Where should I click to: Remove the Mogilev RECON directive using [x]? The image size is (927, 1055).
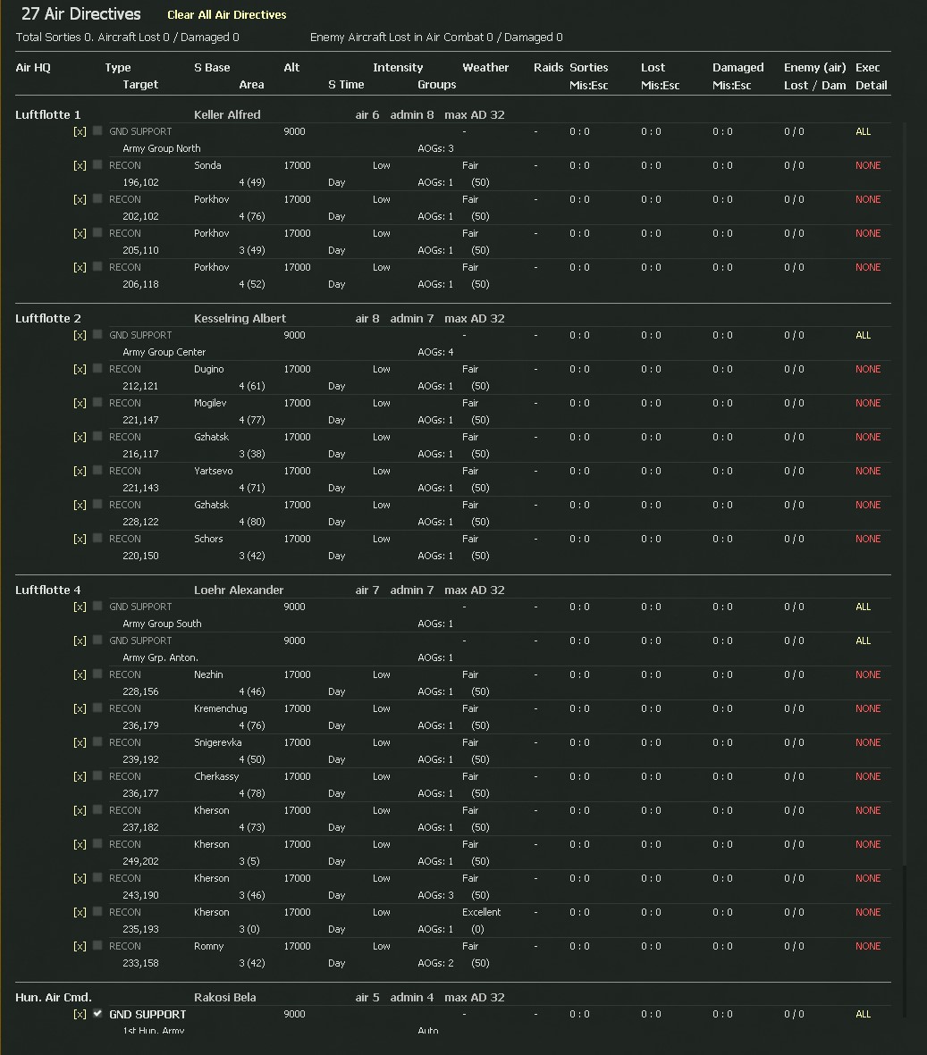tap(80, 403)
